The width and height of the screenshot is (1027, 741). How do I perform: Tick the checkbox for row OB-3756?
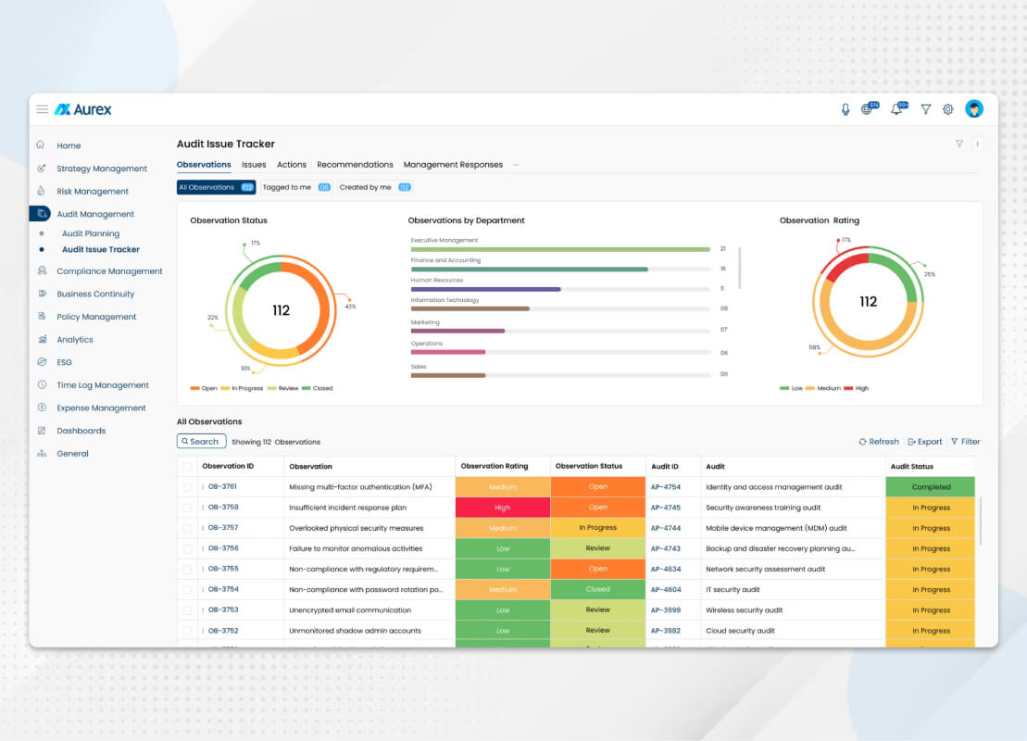click(x=187, y=548)
